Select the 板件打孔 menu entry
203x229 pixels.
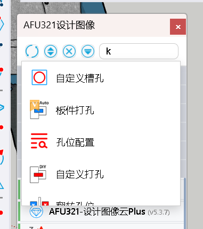click(x=101, y=110)
